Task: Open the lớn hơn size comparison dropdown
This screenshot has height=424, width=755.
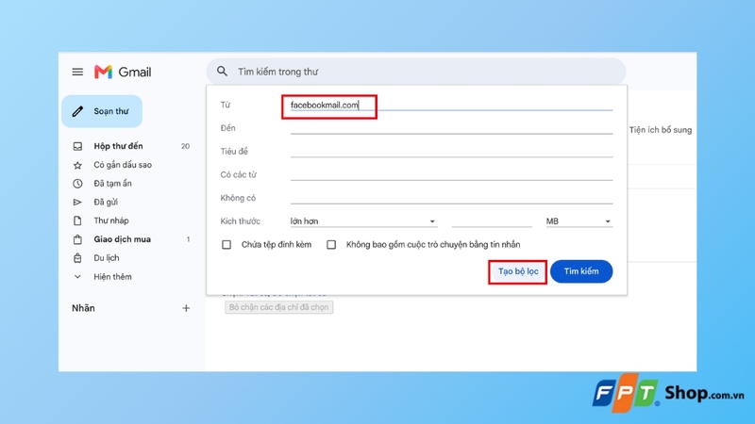Action: pyautogui.click(x=363, y=221)
